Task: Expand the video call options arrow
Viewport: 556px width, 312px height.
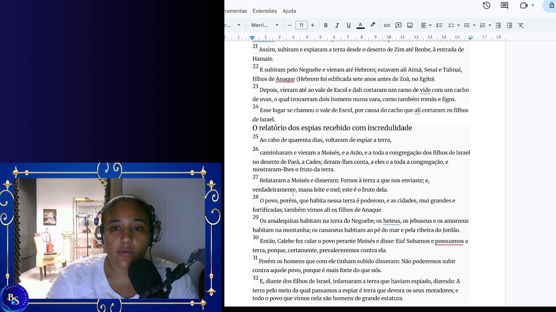Action: (x=533, y=6)
